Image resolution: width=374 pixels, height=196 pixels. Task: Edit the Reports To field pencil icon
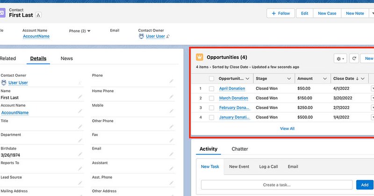point(80,168)
